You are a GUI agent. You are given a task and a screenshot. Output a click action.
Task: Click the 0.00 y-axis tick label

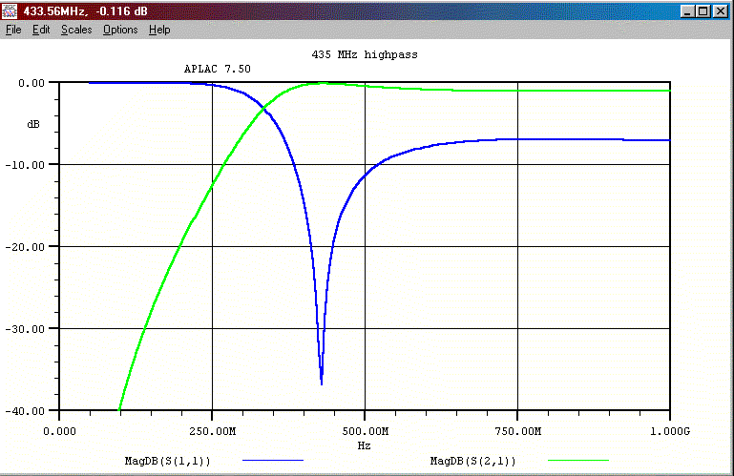coord(31,83)
